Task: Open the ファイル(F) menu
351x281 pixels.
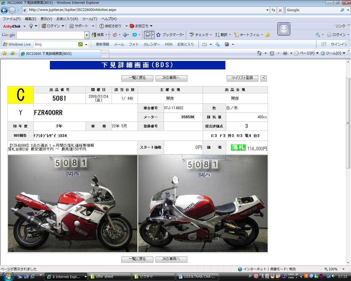Action: 12,19
